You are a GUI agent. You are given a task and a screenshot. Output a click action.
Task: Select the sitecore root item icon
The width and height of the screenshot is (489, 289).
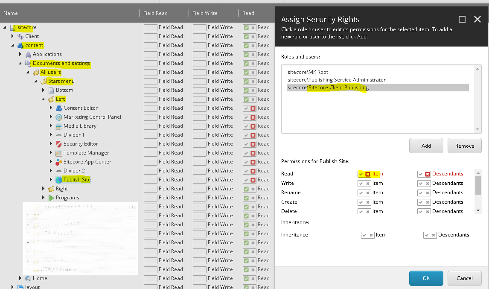pyautogui.click(x=13, y=28)
